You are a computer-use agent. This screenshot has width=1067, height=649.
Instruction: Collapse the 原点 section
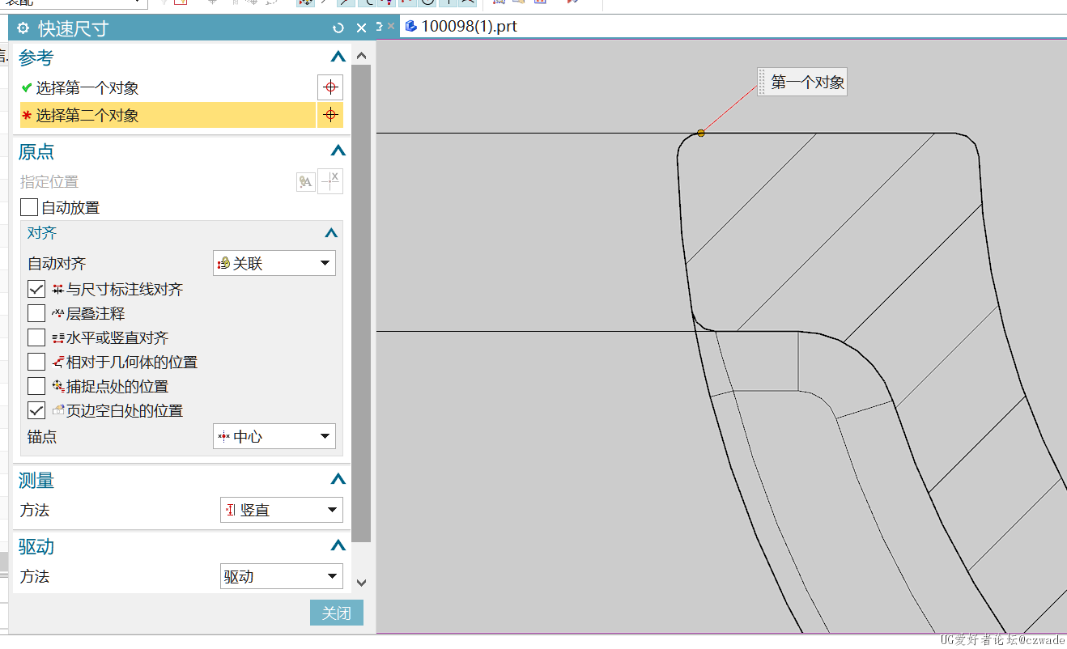pos(338,151)
